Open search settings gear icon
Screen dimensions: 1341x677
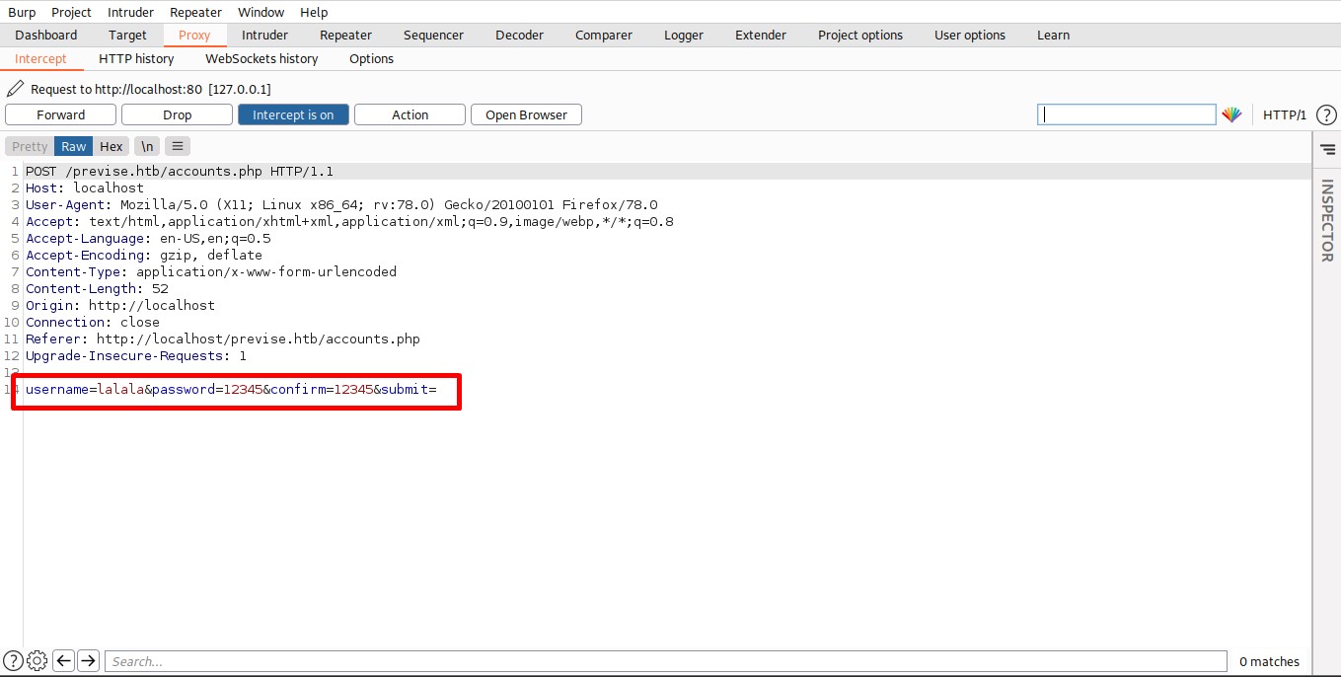(37, 661)
